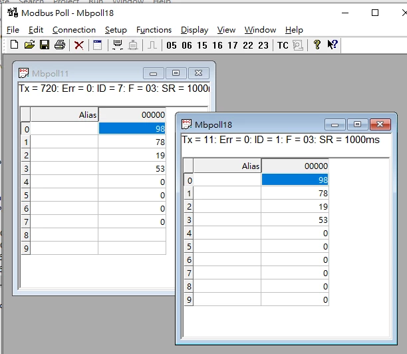The width and height of the screenshot is (407, 354).
Task: Click the TC test center button
Action: coord(283,45)
